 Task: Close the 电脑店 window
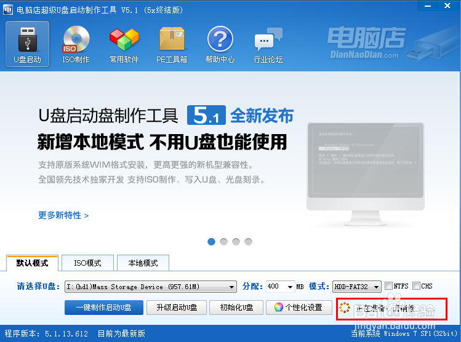447,6
